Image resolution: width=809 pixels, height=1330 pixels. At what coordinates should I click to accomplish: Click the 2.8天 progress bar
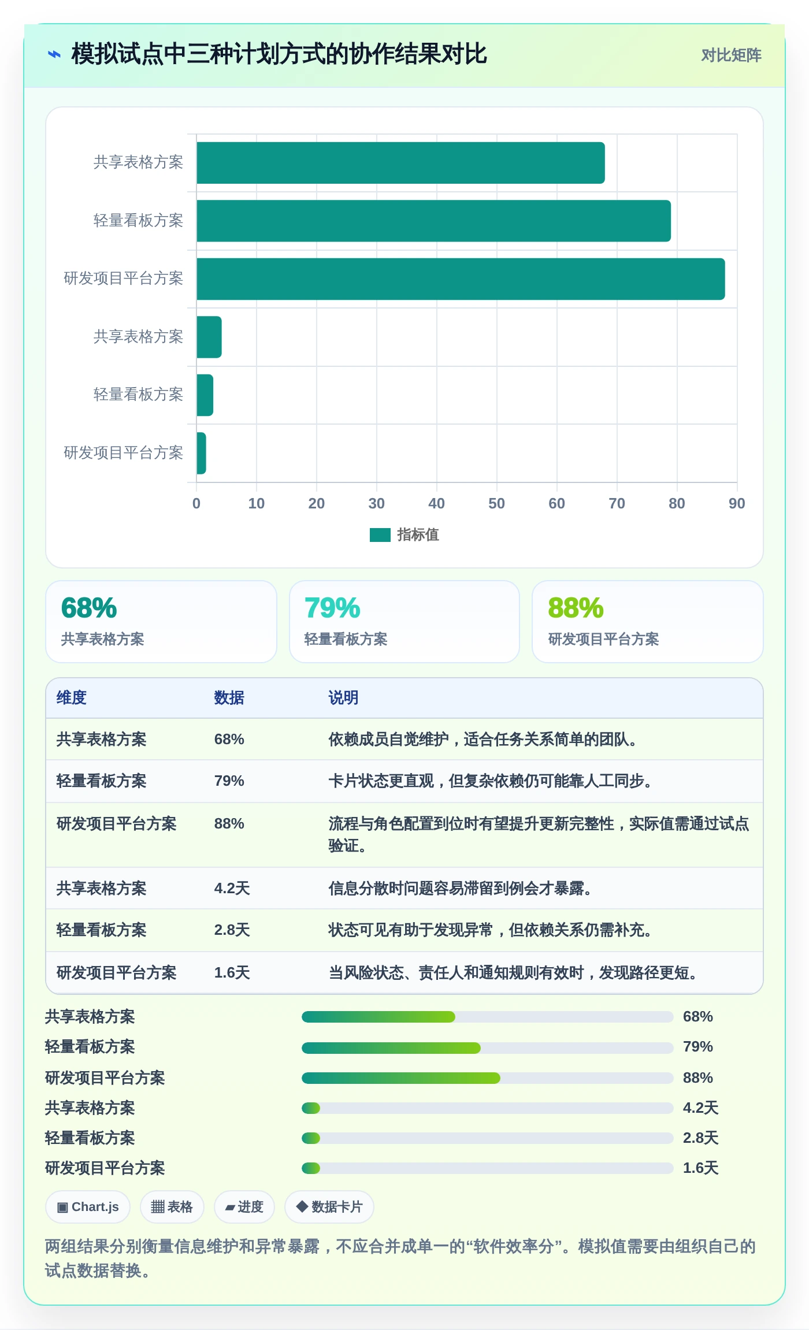(x=487, y=1138)
